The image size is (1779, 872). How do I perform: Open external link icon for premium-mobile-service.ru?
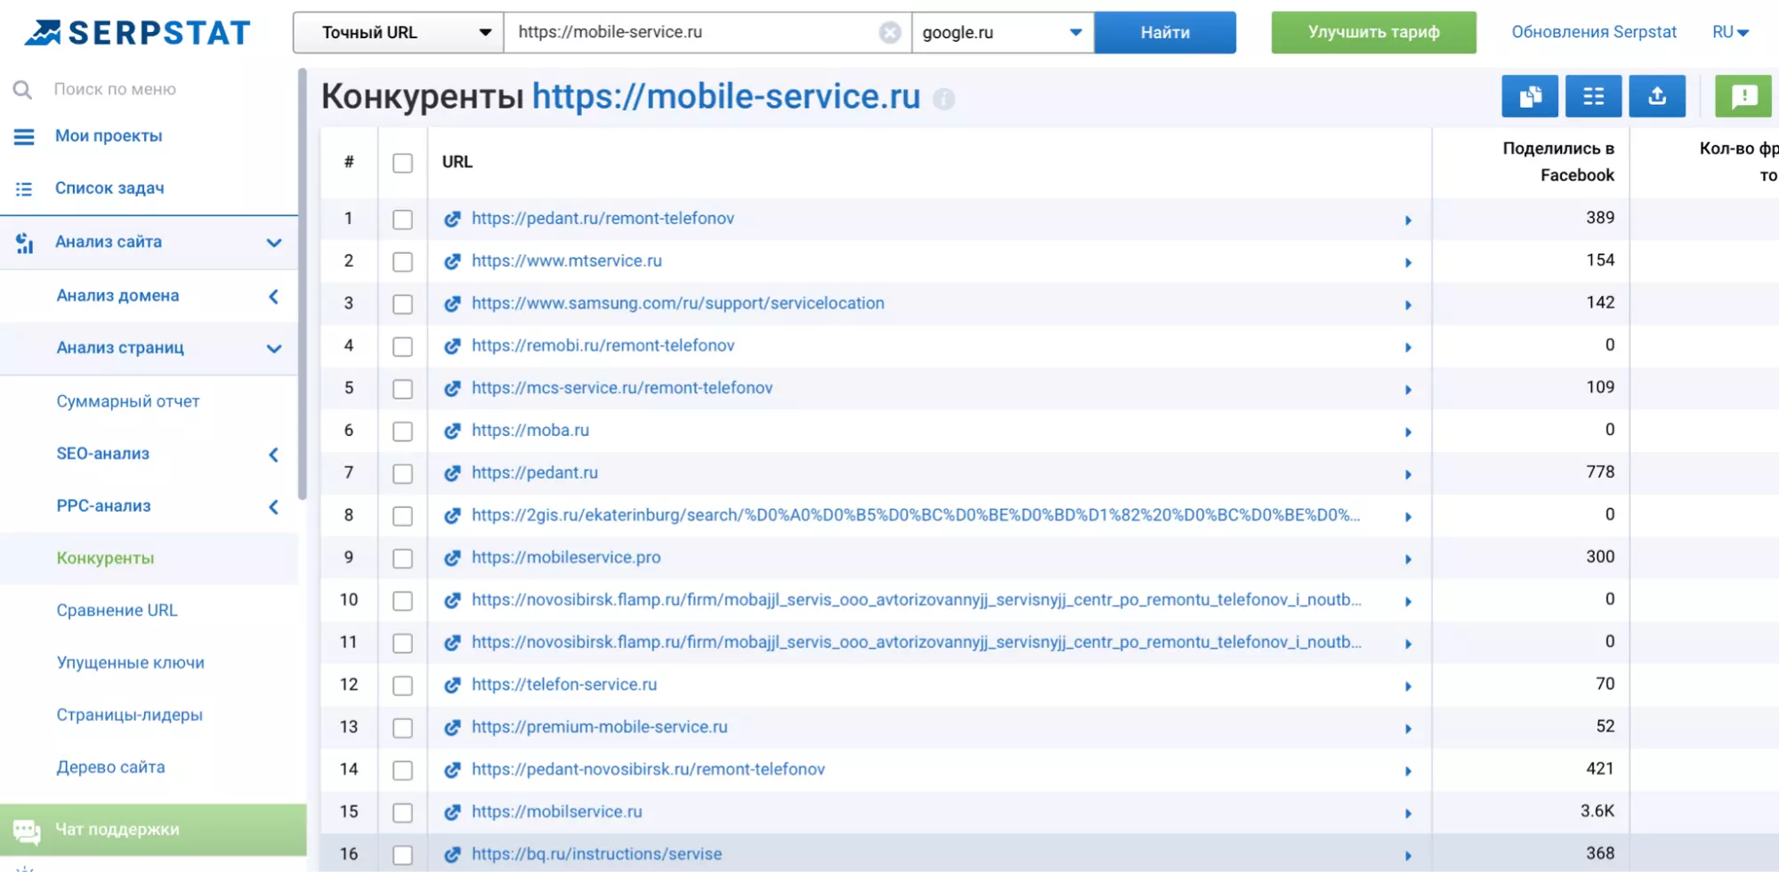pyautogui.click(x=452, y=728)
